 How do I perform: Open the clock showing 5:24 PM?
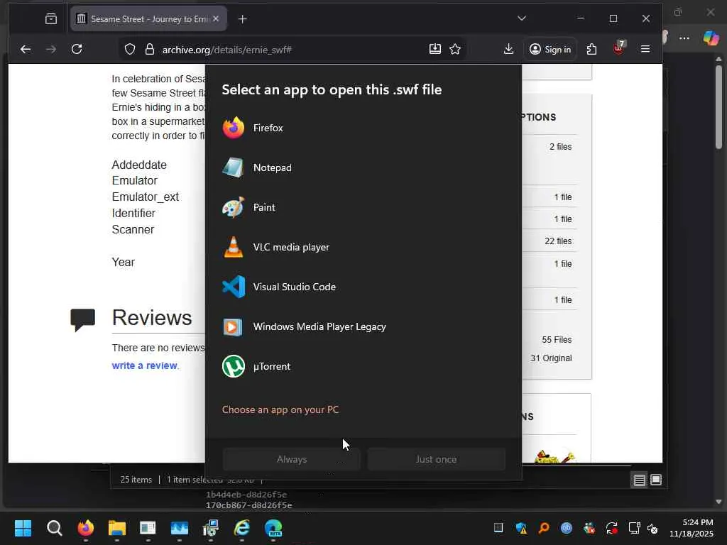click(691, 528)
